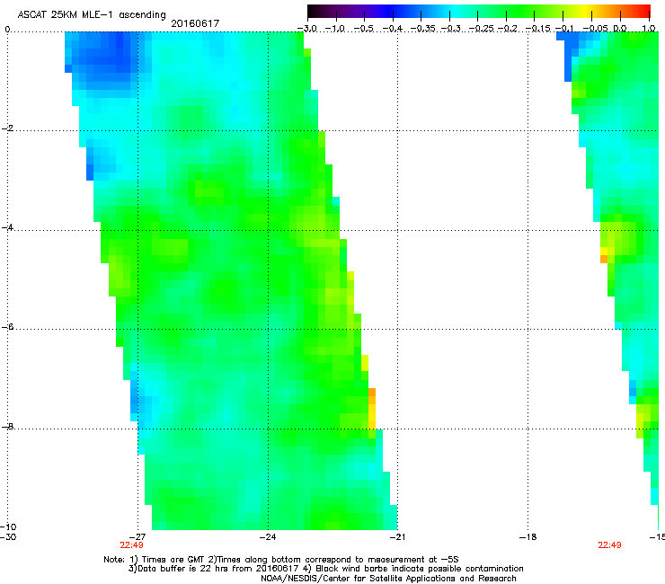Viewport: 665px width, 584px height.
Task: Click the longitude axis label -24
Action: pos(268,537)
